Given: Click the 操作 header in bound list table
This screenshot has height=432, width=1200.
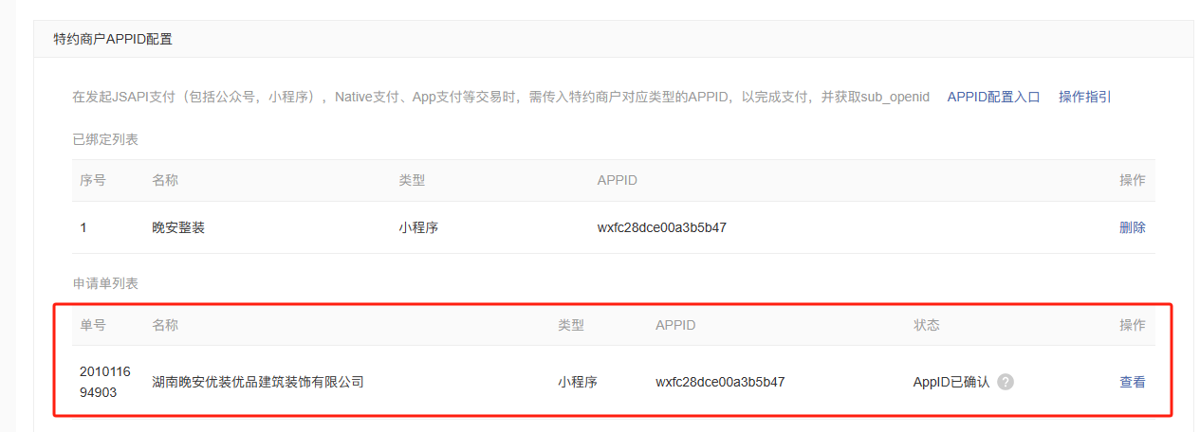Looking at the screenshot, I should (x=1133, y=180).
